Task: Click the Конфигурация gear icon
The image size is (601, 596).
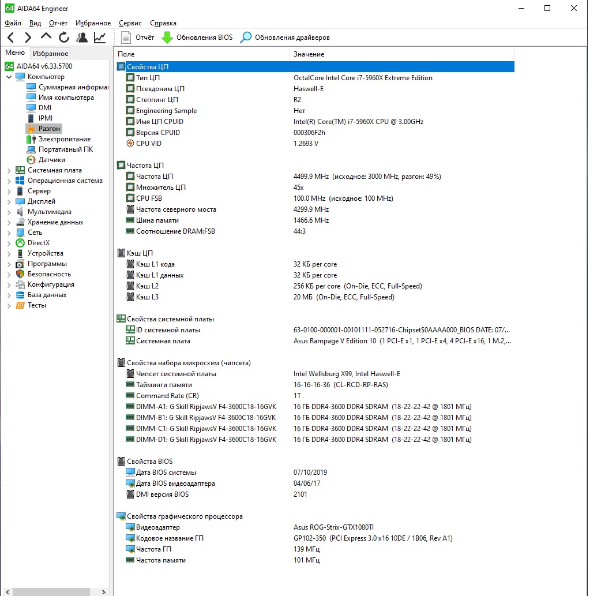Action: point(20,284)
